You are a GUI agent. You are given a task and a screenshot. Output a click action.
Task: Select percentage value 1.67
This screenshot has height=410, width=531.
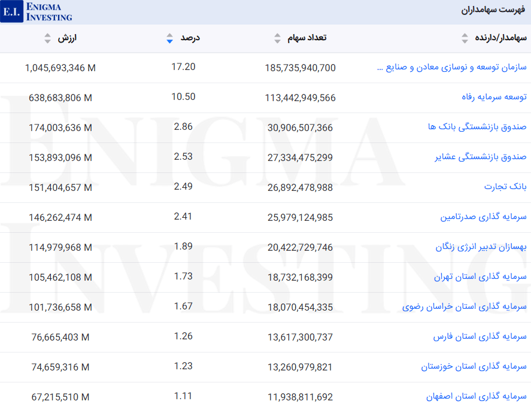pyautogui.click(x=183, y=306)
